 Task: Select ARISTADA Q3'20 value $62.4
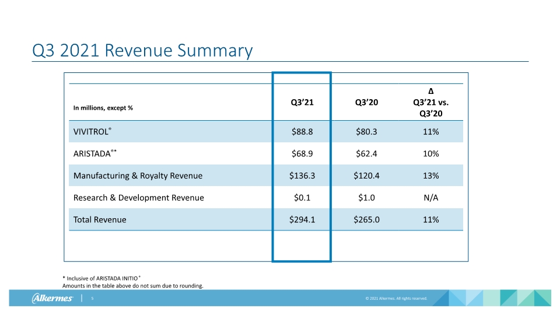(x=366, y=153)
